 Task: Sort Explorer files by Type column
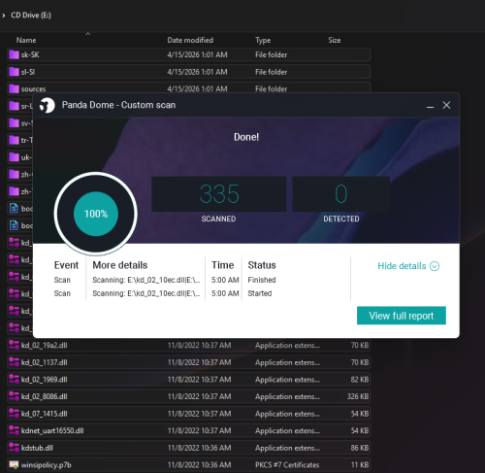click(x=263, y=40)
